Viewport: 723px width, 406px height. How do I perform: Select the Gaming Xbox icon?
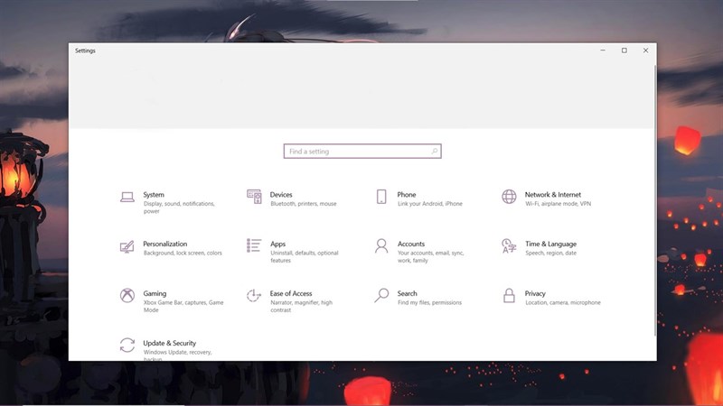pos(127,295)
